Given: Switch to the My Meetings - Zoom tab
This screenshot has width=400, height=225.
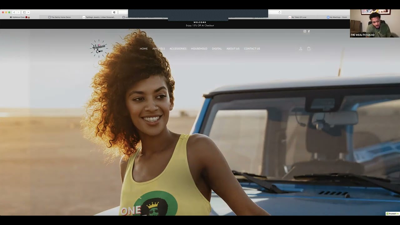Looking at the screenshot, I should coord(337,17).
